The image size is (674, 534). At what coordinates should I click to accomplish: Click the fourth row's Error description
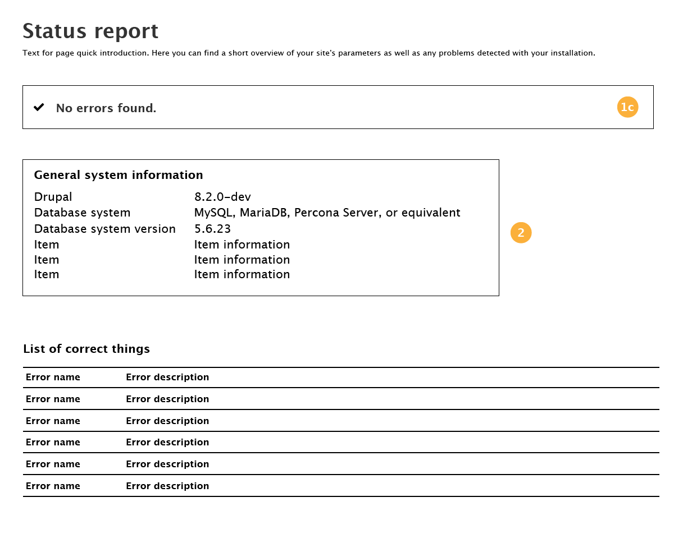click(167, 443)
